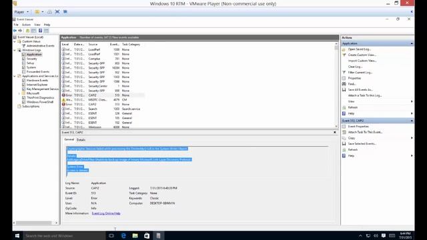
Task: Open Action Center notification icon
Action: [384, 235]
